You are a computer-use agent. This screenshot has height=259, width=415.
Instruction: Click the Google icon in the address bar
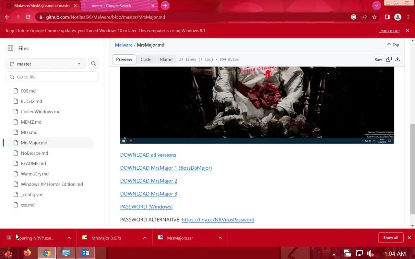[x=354, y=17]
